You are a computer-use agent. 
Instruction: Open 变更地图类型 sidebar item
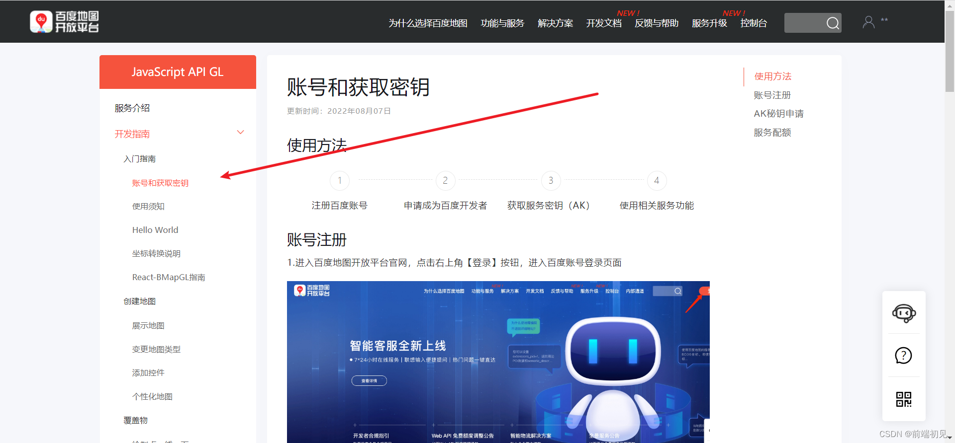(156, 350)
